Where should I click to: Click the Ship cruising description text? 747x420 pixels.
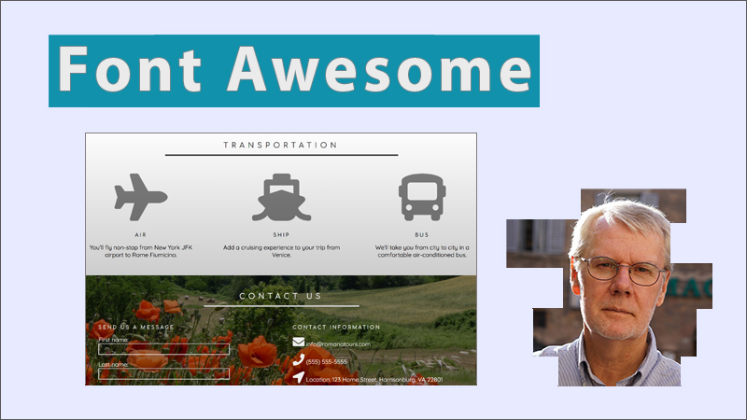point(281,251)
